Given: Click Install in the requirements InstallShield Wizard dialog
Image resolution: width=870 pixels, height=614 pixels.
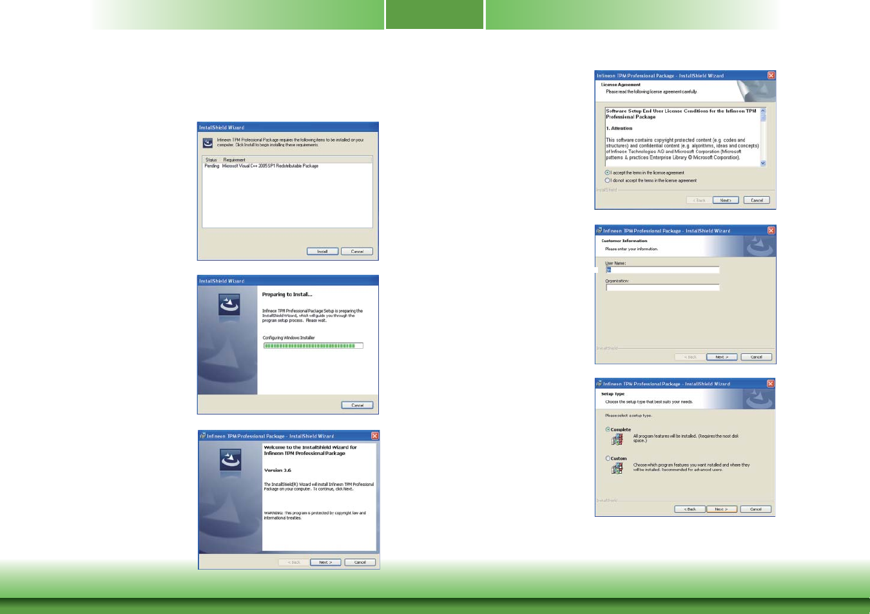Looking at the screenshot, I should click(x=323, y=252).
